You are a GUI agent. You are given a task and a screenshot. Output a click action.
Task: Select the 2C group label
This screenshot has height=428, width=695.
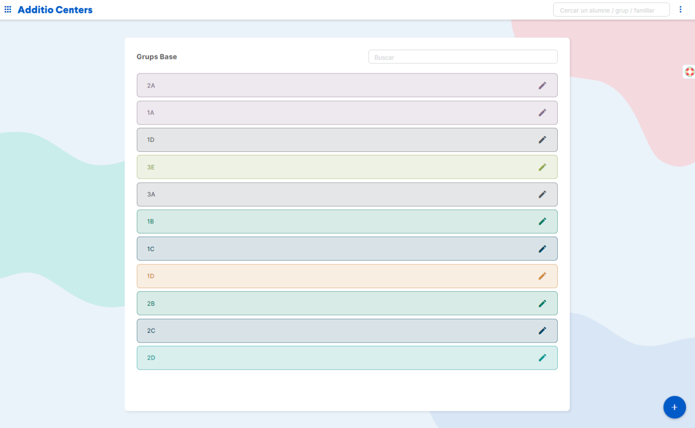[151, 331]
